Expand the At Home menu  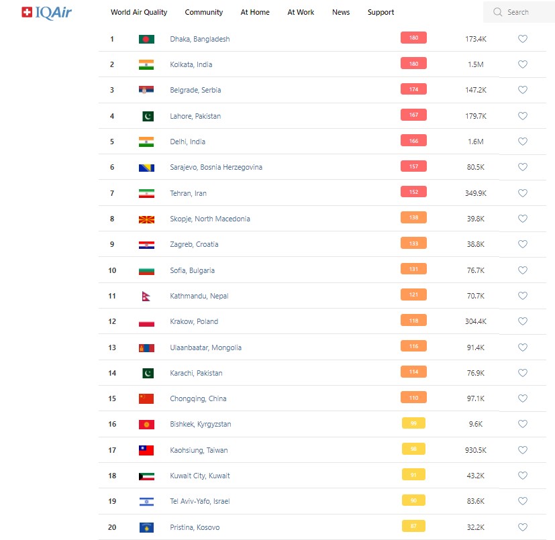(255, 12)
